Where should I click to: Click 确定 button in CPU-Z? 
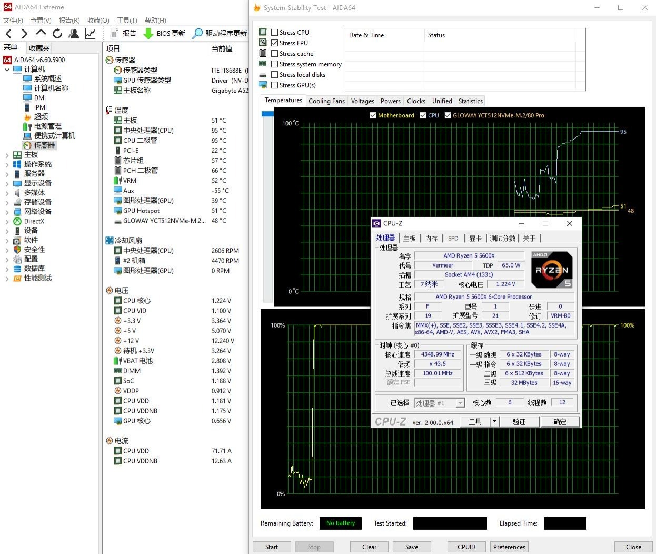point(560,421)
